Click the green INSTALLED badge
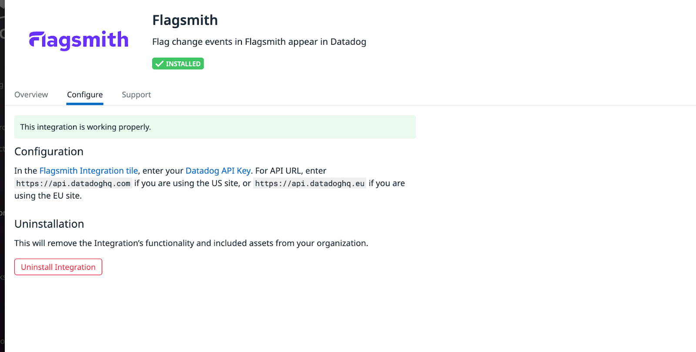Screen dimensions: 696x352 click(177, 63)
